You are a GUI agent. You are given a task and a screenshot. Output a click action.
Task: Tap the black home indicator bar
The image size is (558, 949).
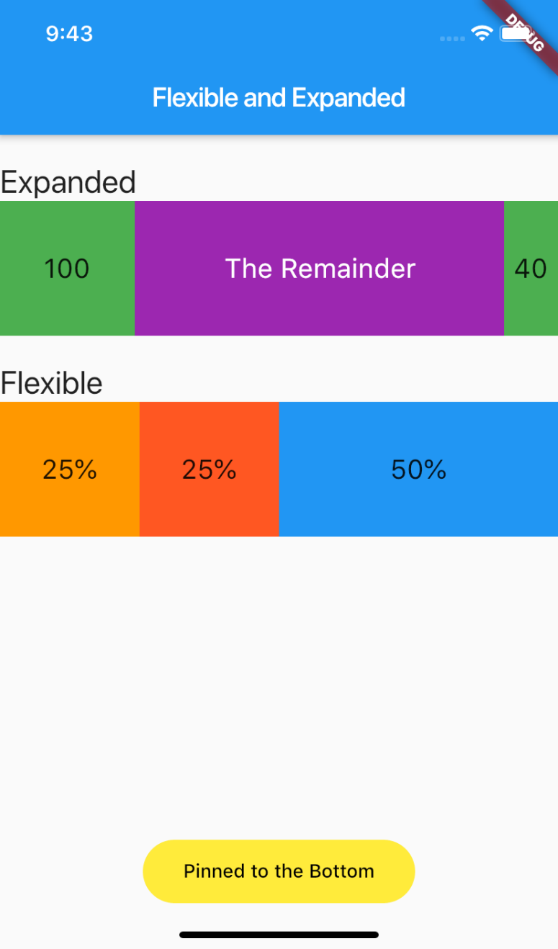pos(279,935)
